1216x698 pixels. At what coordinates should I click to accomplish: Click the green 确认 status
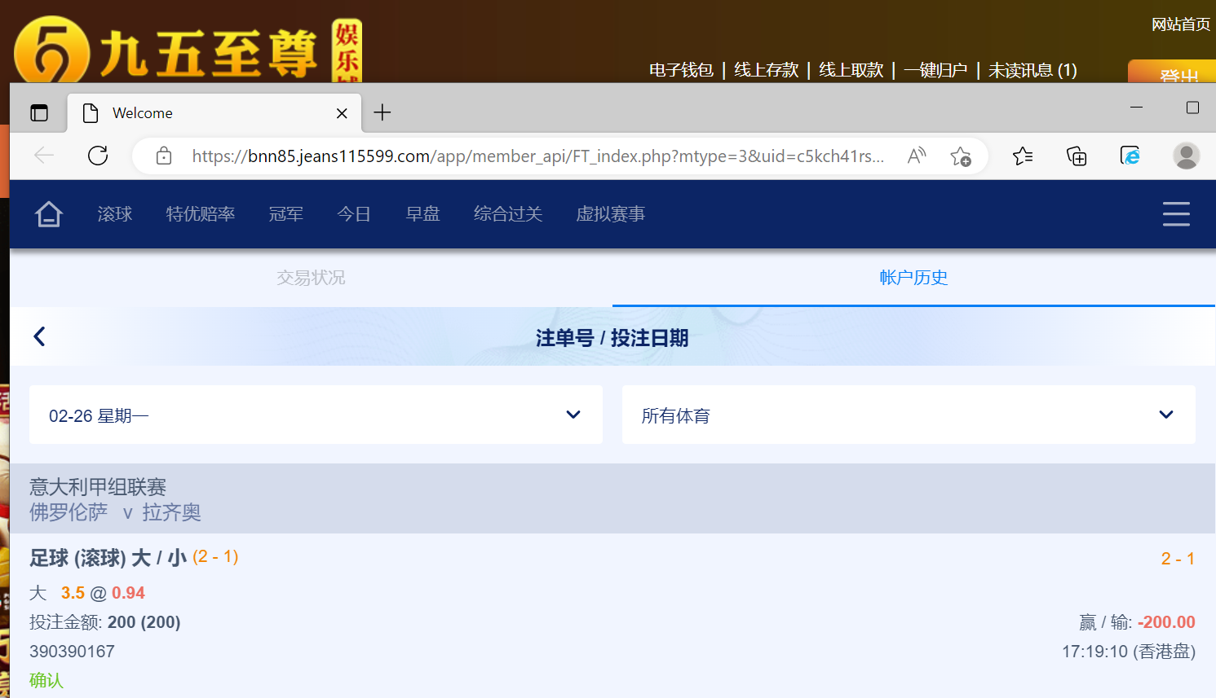(x=46, y=680)
